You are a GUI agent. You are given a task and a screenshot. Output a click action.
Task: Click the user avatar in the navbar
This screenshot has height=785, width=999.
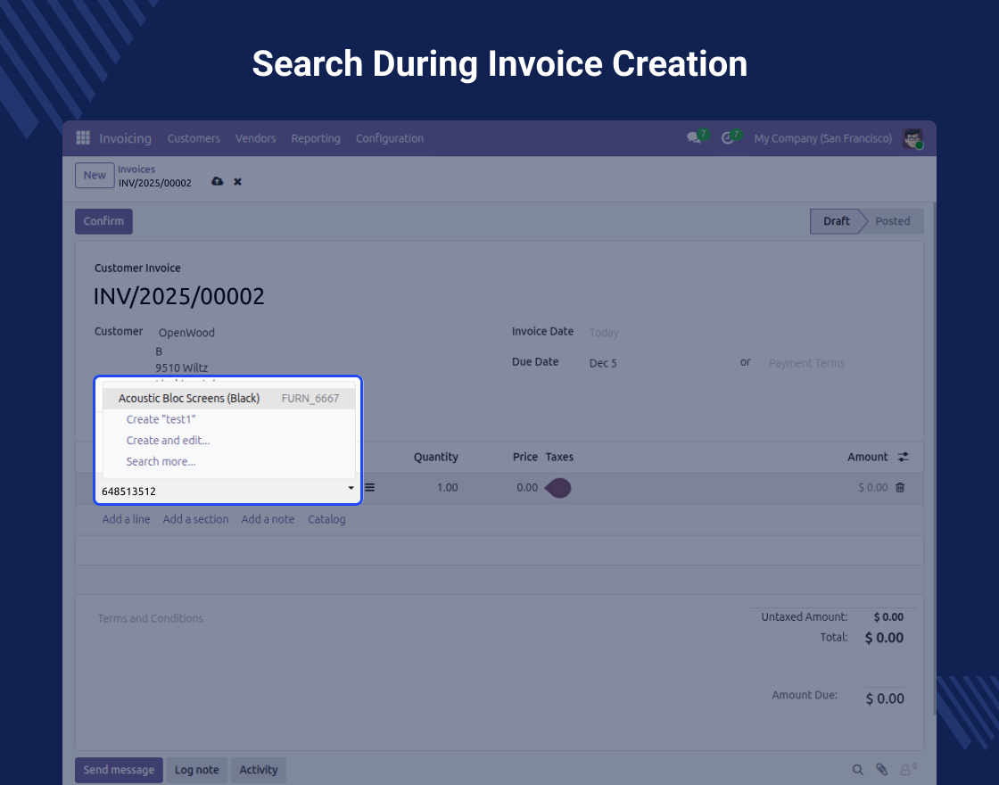(x=912, y=138)
